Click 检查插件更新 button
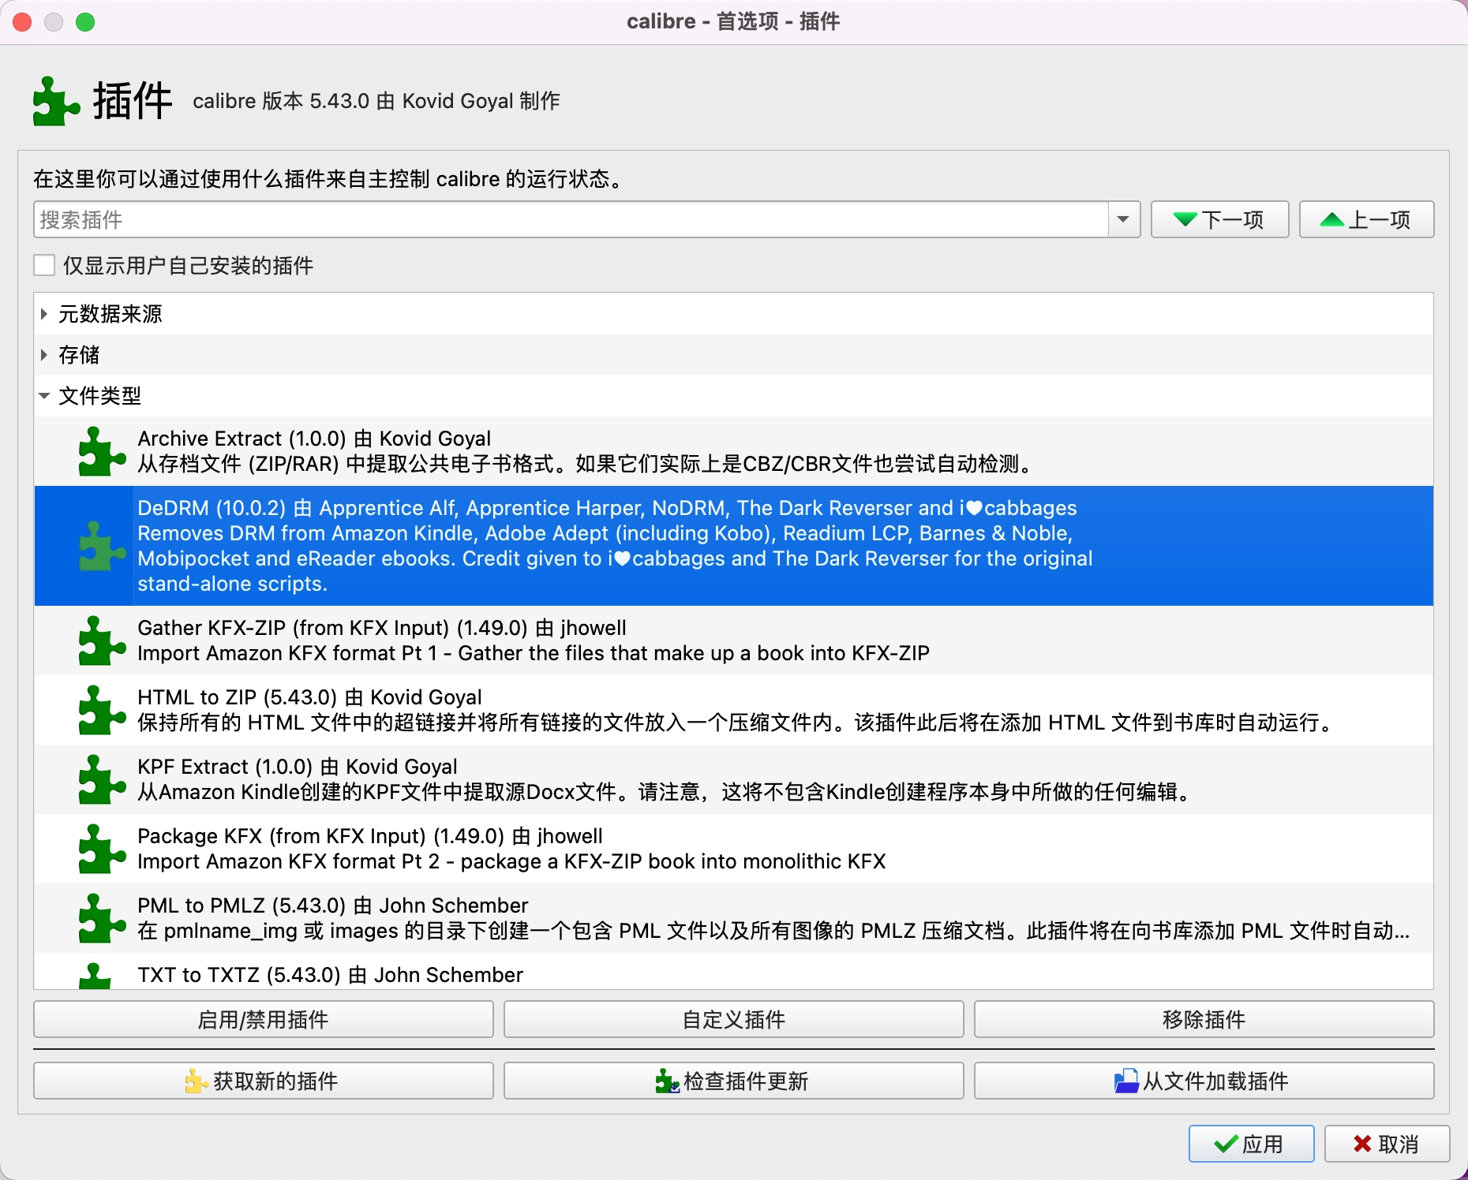The image size is (1468, 1180). (x=734, y=1081)
